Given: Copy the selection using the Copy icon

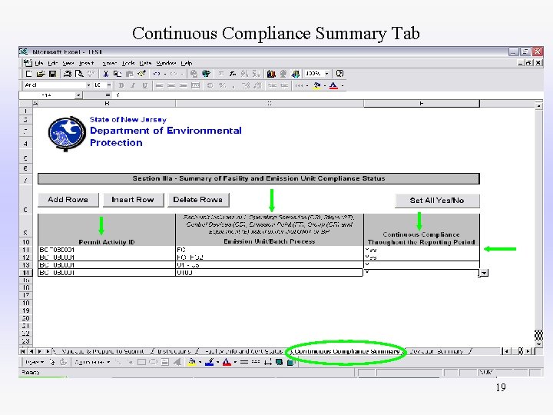Looking at the screenshot, I should [x=118, y=74].
